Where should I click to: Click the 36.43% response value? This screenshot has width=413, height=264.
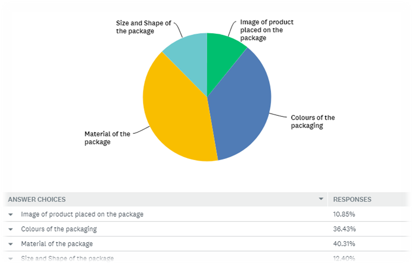[x=344, y=229]
